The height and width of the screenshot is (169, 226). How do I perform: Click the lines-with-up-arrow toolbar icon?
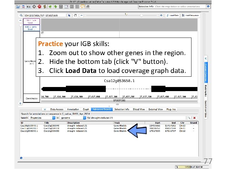coord(66,7)
